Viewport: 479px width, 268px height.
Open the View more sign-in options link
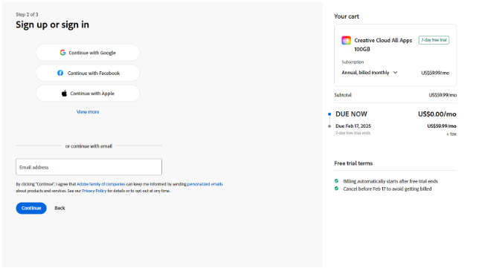(x=88, y=112)
